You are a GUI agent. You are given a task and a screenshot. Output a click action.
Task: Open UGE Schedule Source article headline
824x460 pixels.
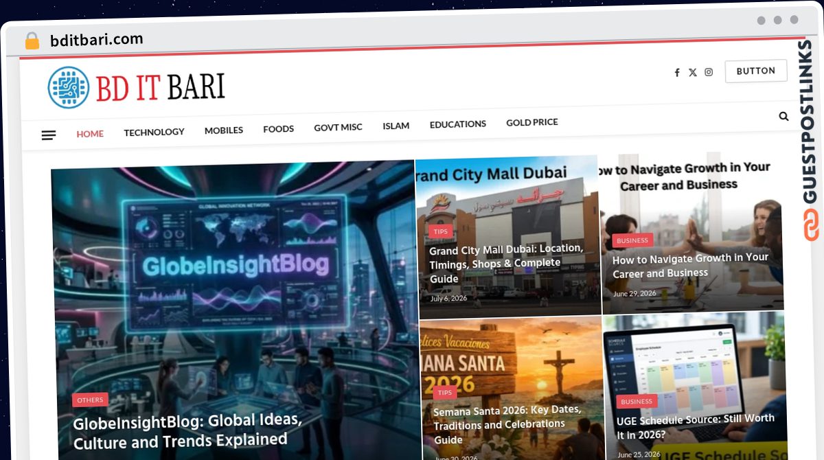pos(696,427)
